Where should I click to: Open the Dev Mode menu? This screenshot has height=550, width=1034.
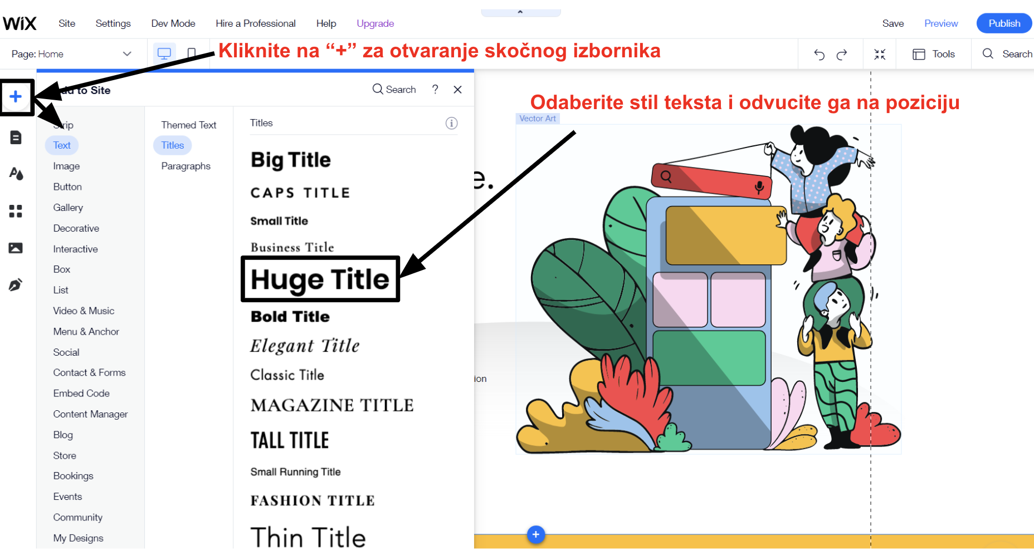pyautogui.click(x=173, y=23)
